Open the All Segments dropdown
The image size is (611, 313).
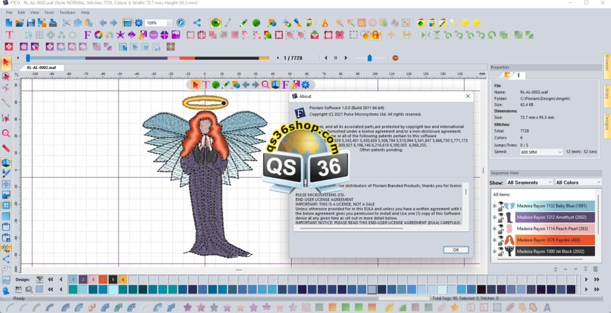(x=529, y=182)
